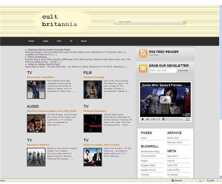
Task: Focus the header search input field
Action: click(x=158, y=22)
